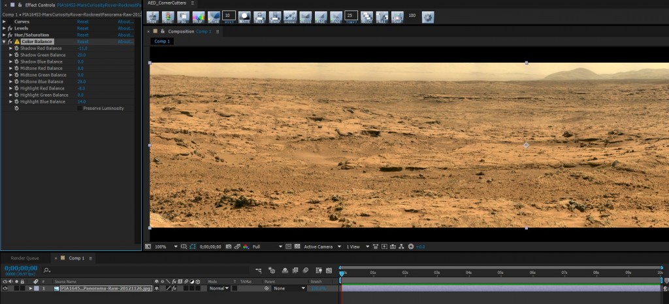This screenshot has width=669, height=304.
Task: Expand the Curves effect properties
Action: pyautogui.click(x=5, y=22)
